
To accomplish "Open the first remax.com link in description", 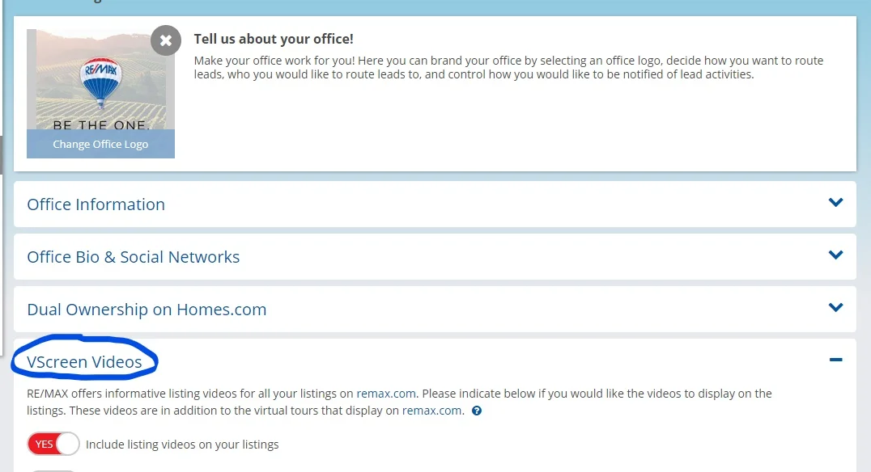I will click(x=386, y=394).
